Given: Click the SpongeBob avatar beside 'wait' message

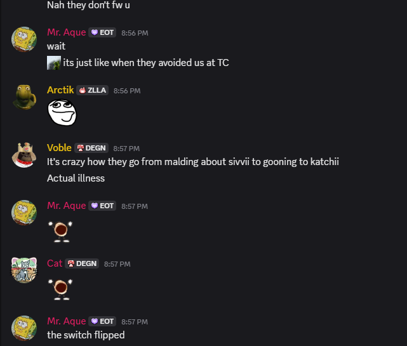Looking at the screenshot, I should coord(24,39).
